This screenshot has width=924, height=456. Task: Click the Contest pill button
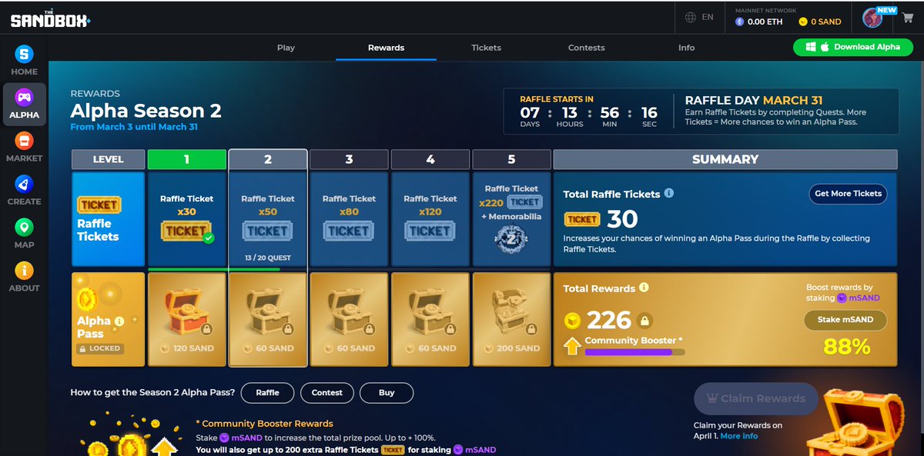coord(326,392)
